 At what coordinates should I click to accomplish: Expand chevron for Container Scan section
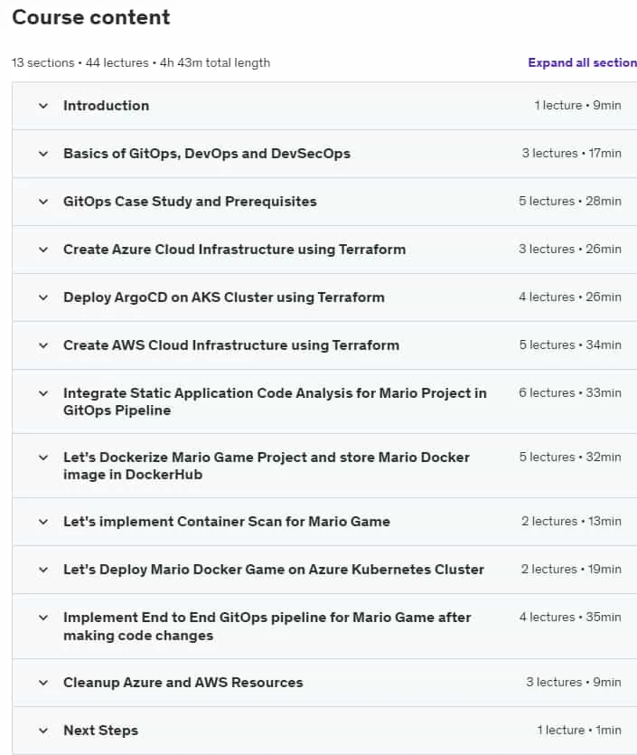pyautogui.click(x=43, y=522)
